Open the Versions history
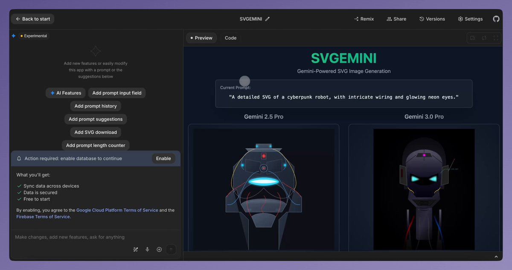512x270 pixels. (x=432, y=19)
